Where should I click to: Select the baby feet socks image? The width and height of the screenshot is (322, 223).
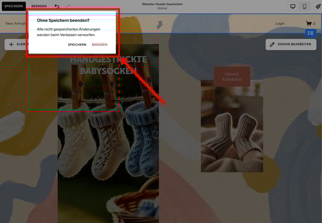[x=232, y=129]
